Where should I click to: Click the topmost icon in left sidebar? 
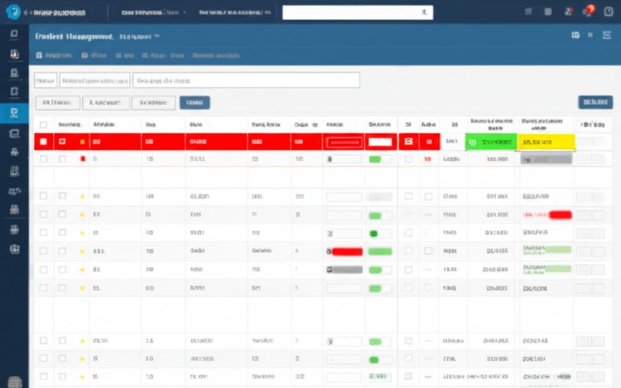[x=14, y=35]
